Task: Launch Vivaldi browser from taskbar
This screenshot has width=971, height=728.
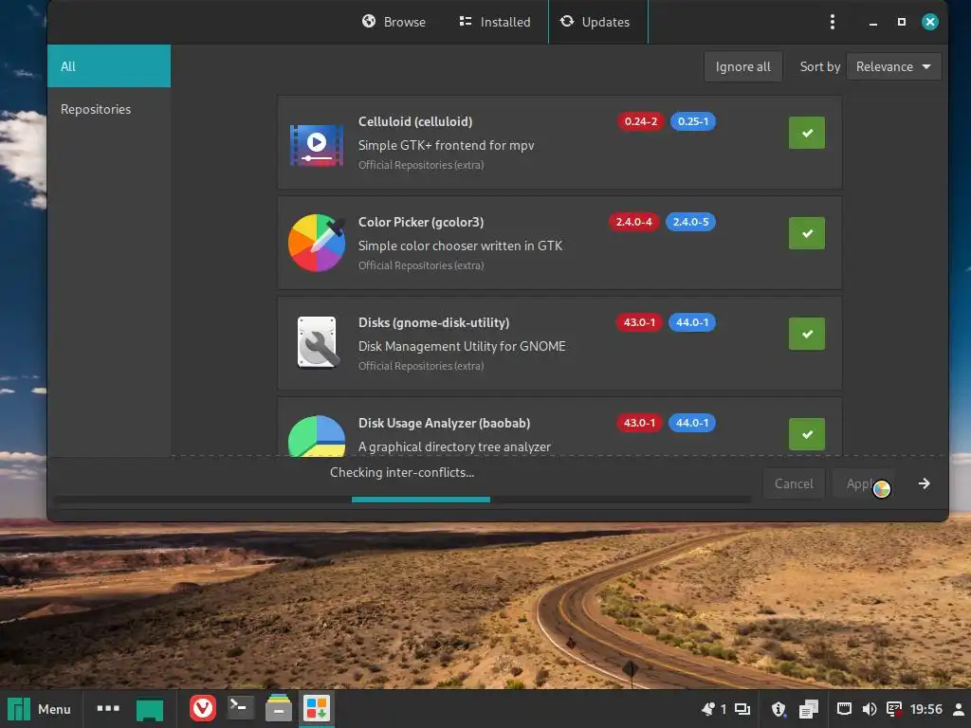Action: tap(203, 709)
